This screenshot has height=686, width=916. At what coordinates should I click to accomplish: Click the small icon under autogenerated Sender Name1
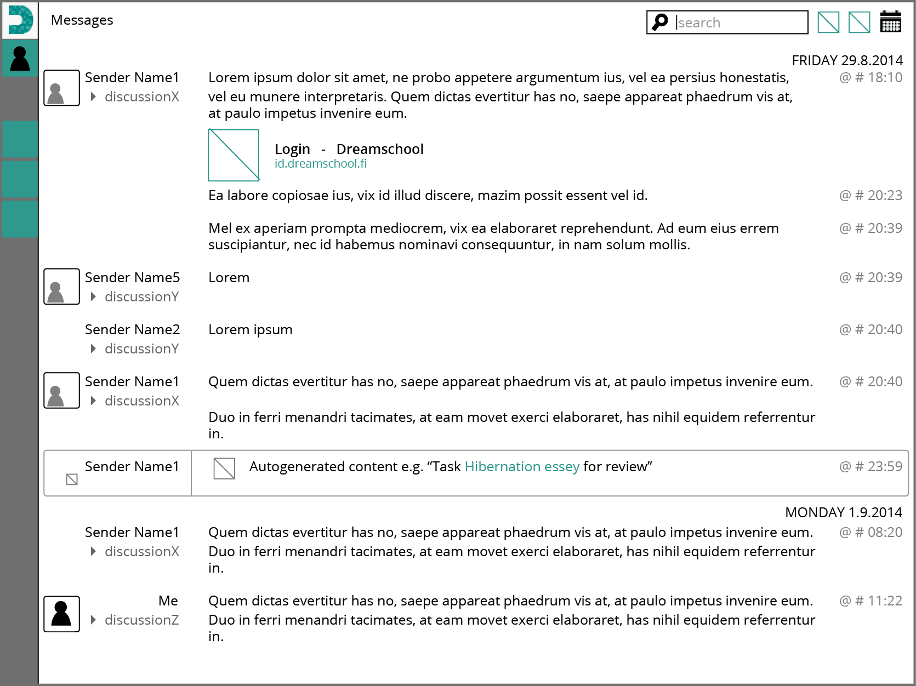pos(72,479)
